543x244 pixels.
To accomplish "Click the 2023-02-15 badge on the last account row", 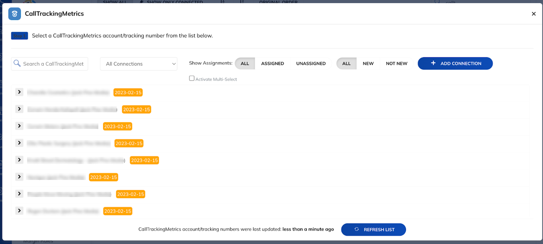I will click(117, 211).
